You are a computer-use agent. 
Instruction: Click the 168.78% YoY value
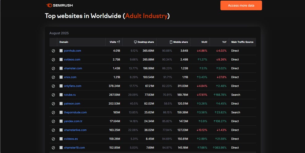[220, 95]
